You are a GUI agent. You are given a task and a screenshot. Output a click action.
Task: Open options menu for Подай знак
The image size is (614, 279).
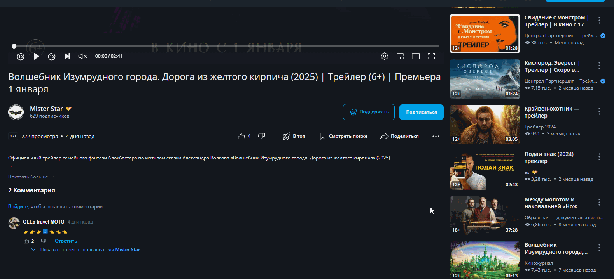599,157
